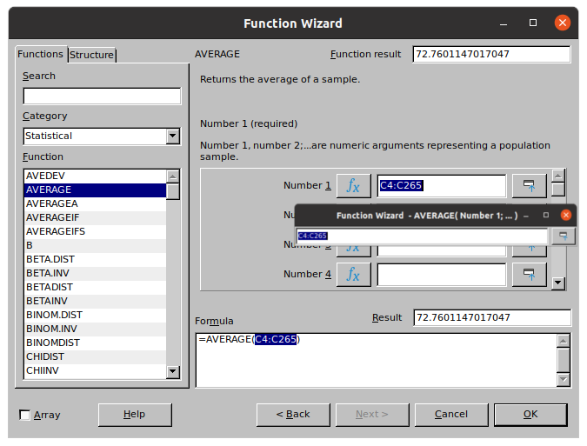The image size is (587, 446).
Task: Select BETAINV in the function list
Action: [x=95, y=301]
